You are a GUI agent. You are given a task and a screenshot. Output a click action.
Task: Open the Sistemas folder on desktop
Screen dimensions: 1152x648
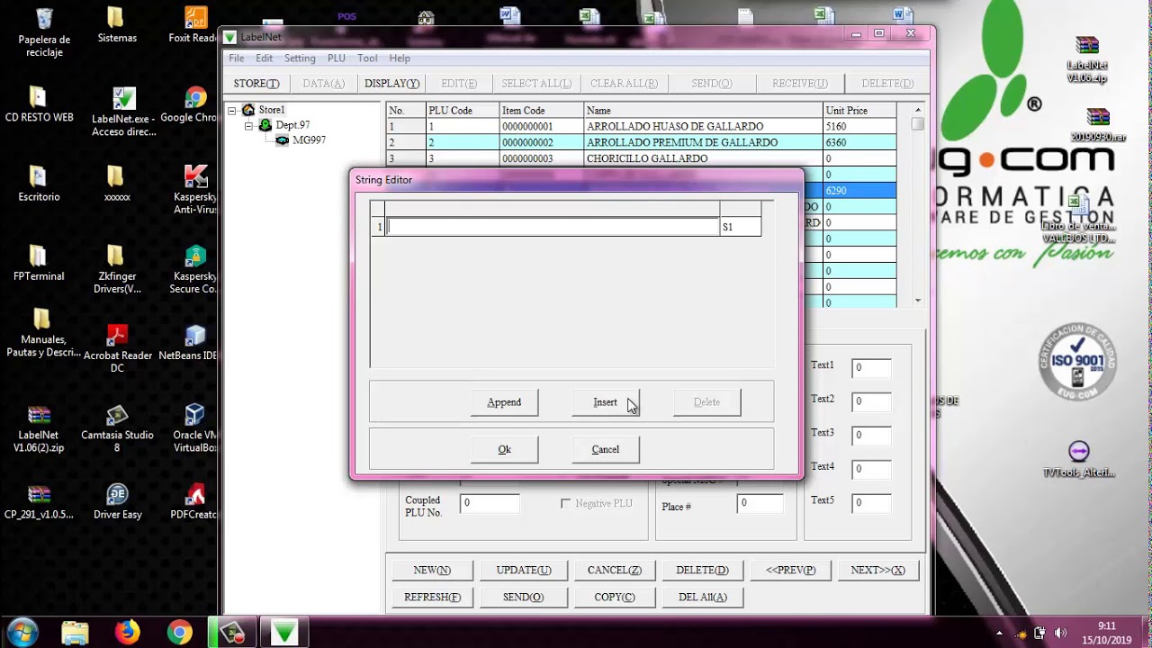click(x=117, y=25)
